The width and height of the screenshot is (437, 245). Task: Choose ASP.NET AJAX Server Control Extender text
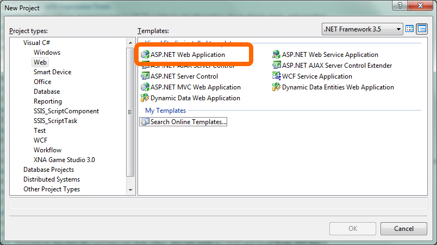click(337, 65)
